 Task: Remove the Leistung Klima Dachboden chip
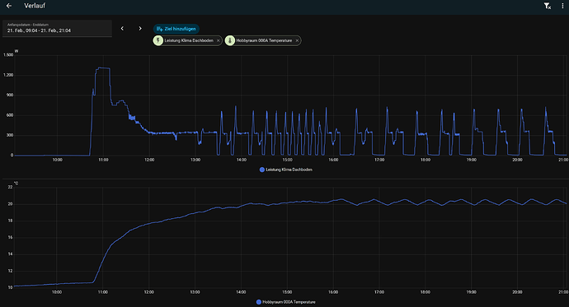[218, 40]
